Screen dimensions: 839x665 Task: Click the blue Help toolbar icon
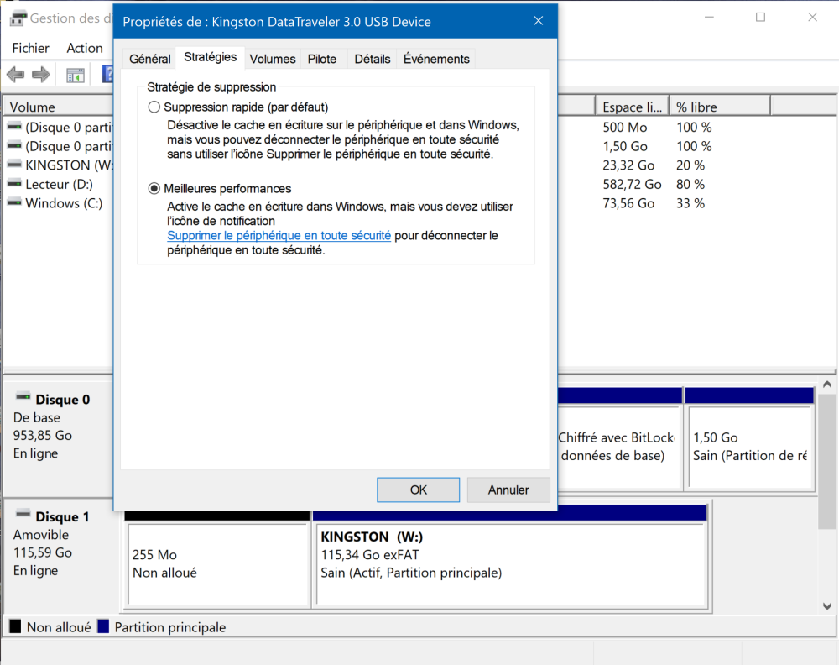[x=107, y=75]
